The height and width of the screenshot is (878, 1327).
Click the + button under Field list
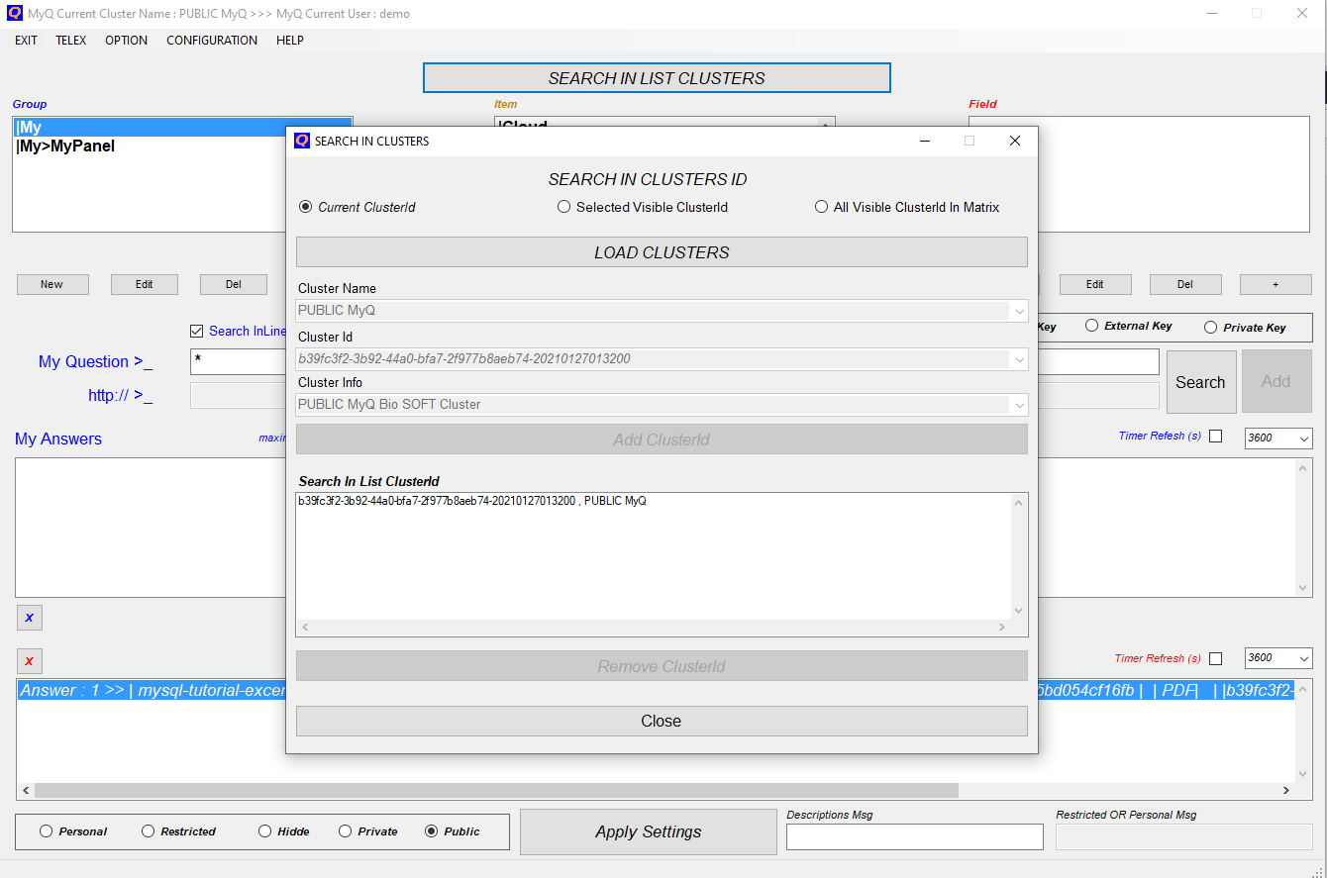pyautogui.click(x=1276, y=284)
